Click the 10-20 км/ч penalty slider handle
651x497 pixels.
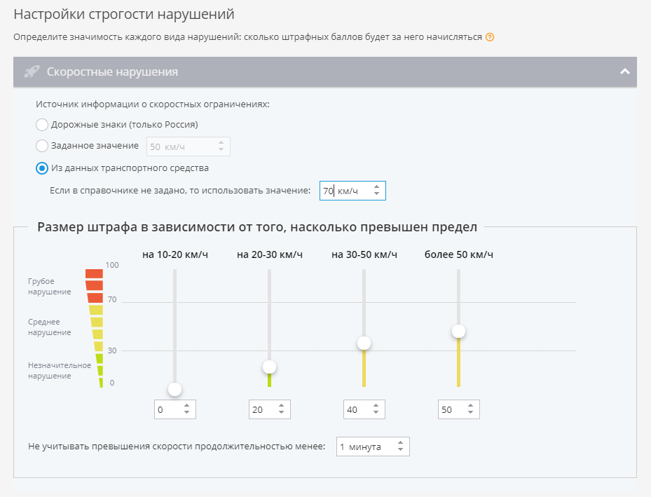pos(175,389)
